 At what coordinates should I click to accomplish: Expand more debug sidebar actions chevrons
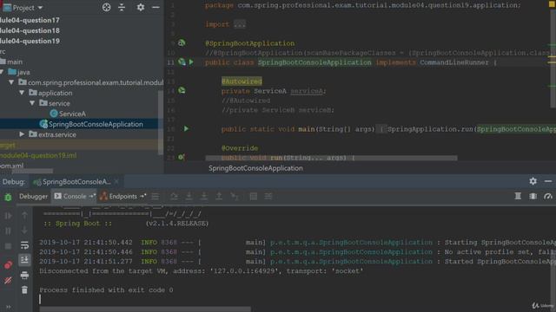coord(8,307)
